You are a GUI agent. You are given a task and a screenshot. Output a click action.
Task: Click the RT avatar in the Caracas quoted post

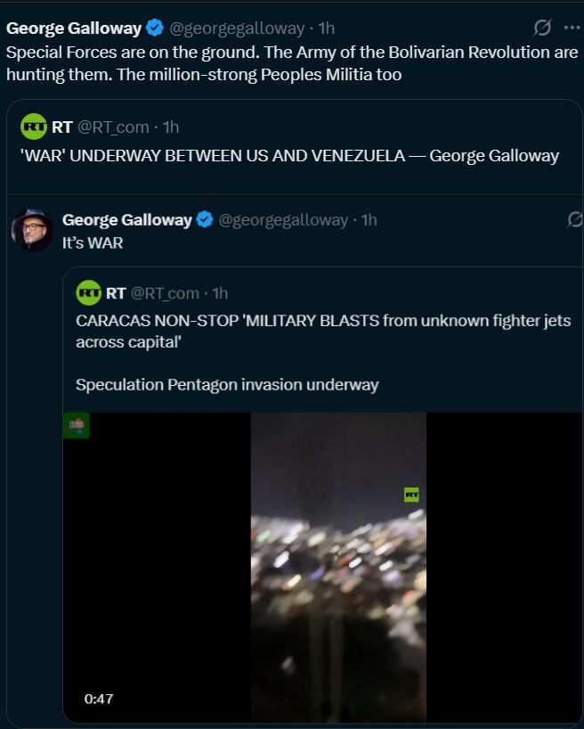pyautogui.click(x=88, y=293)
